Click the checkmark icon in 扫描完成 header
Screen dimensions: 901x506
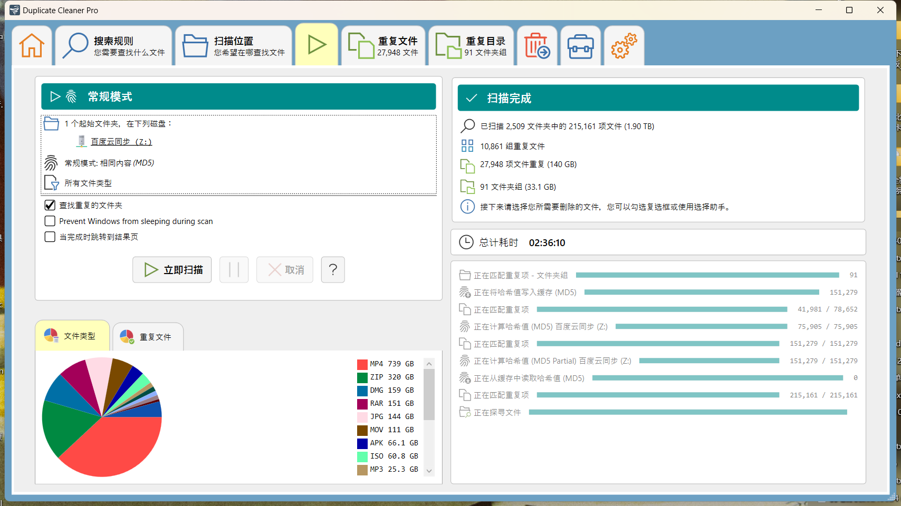(472, 98)
